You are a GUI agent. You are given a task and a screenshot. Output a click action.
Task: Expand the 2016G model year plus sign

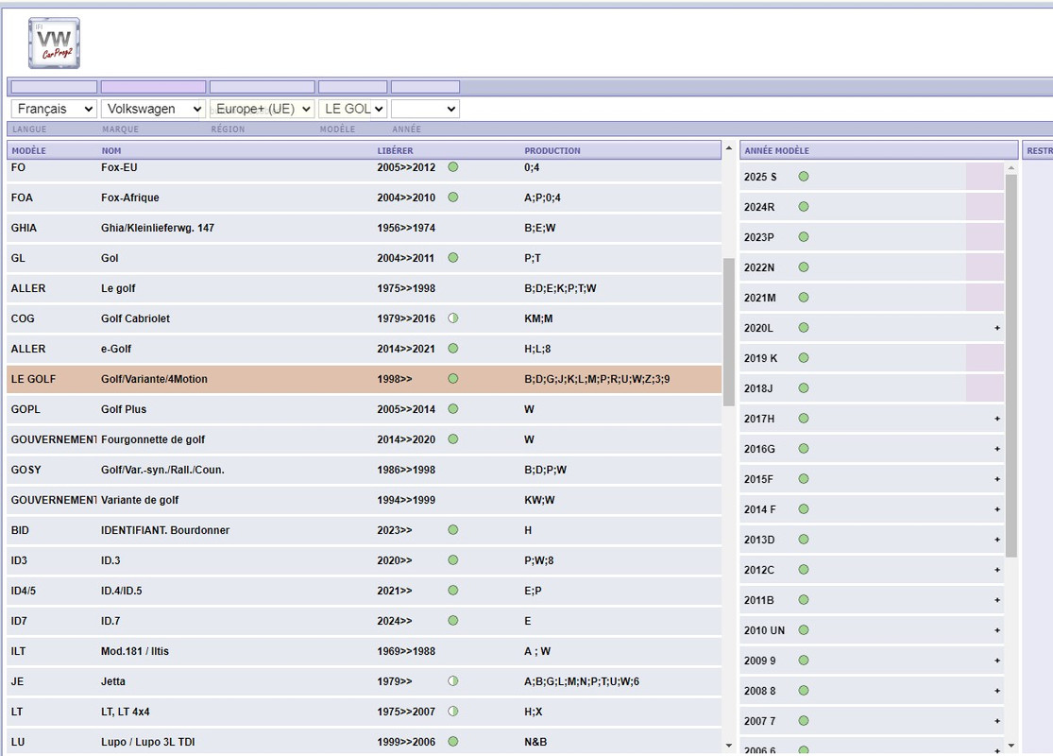[x=997, y=449]
